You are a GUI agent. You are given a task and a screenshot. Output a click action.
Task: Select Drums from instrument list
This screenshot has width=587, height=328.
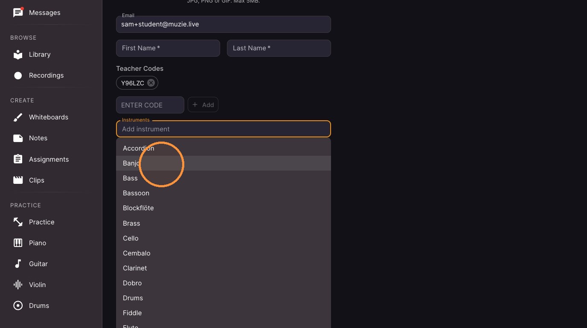click(224, 298)
